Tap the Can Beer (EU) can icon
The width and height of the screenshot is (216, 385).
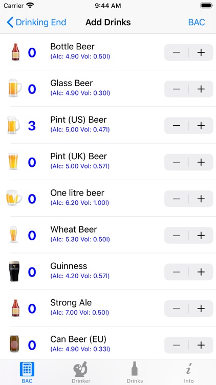(14, 344)
